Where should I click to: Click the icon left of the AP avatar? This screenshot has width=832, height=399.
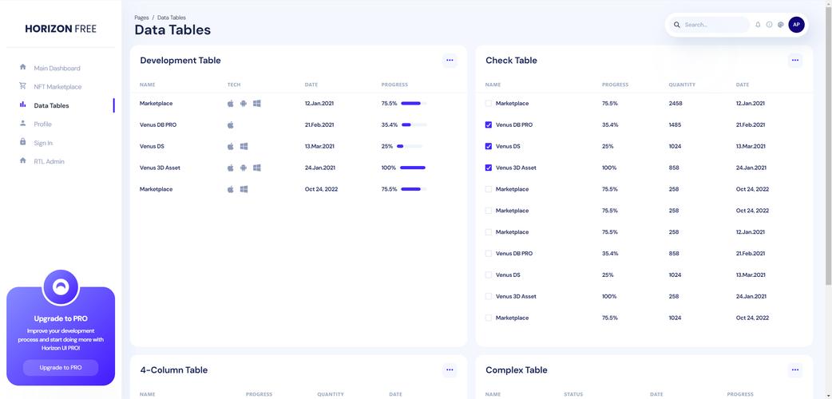pos(780,25)
